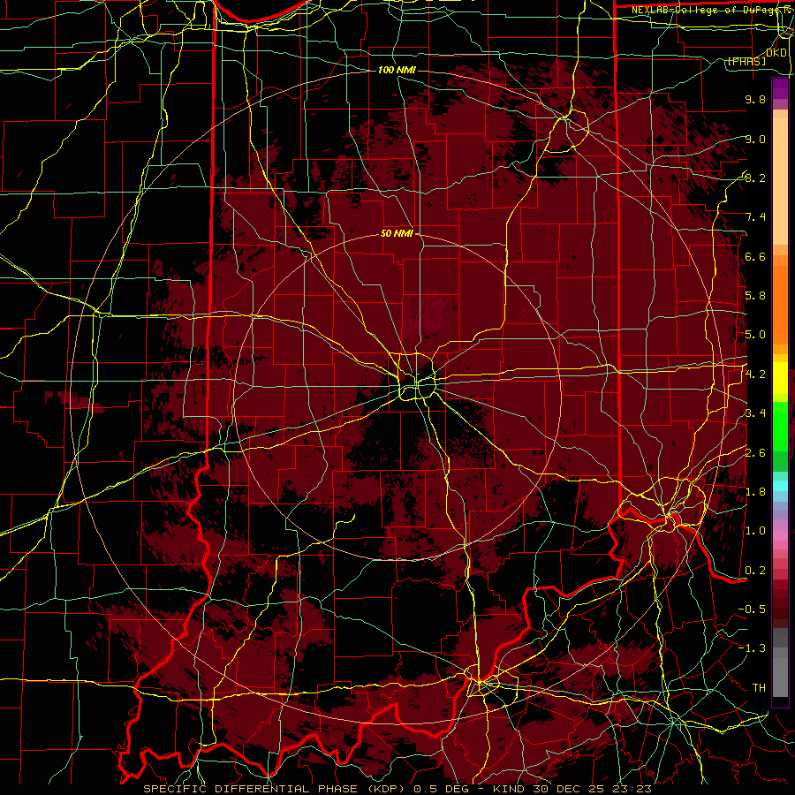Screen dimensions: 795x795
Task: Pick the bright green color bar band
Action: (780, 426)
